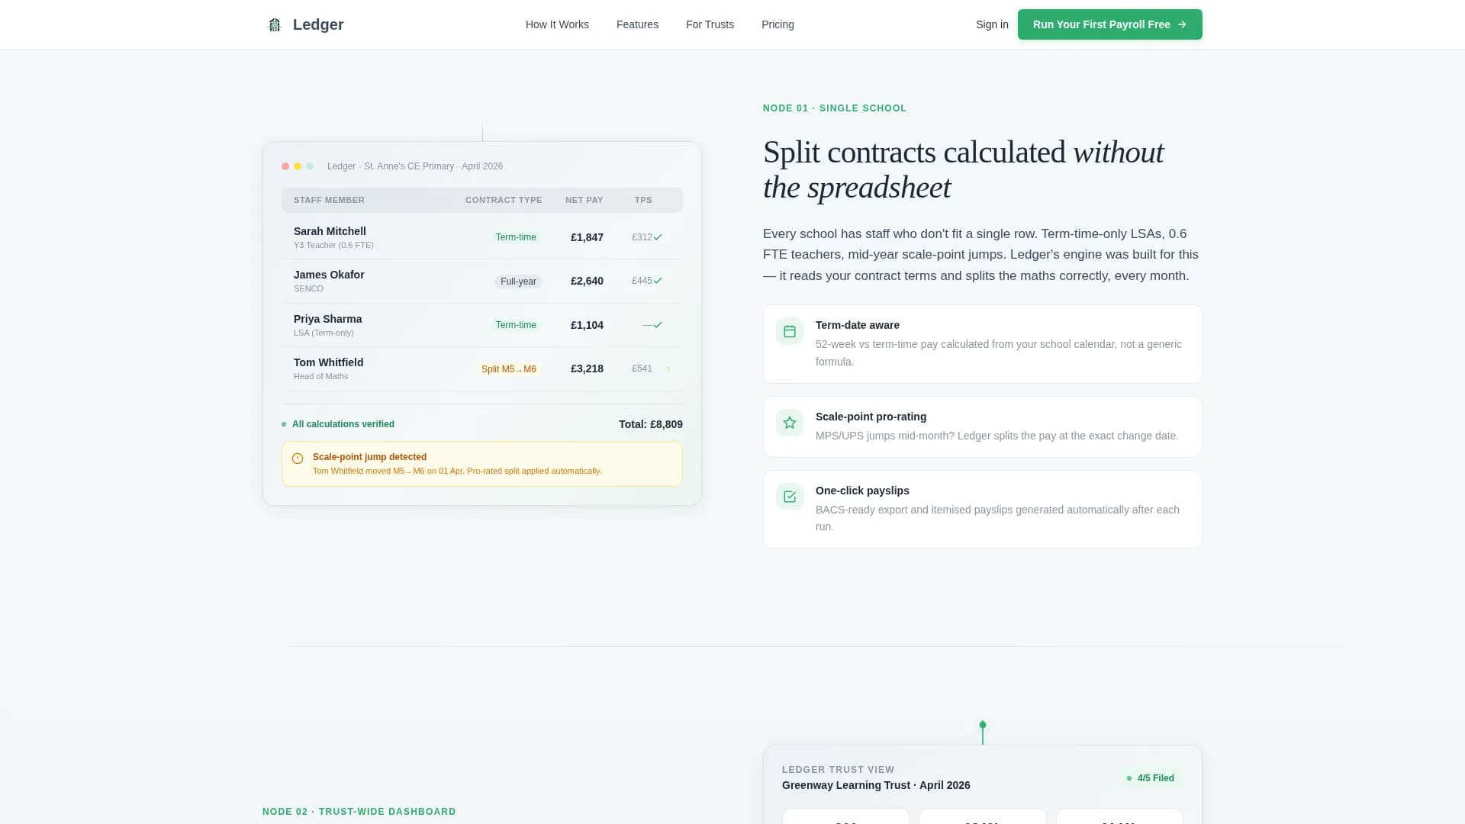Open the Pricing nav item

[x=778, y=24]
